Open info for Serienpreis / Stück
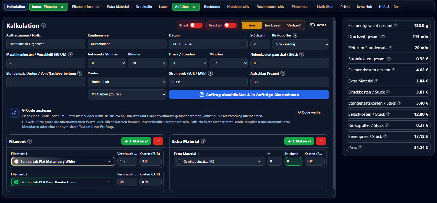This screenshot has height=203, width=437. pos(385,136)
